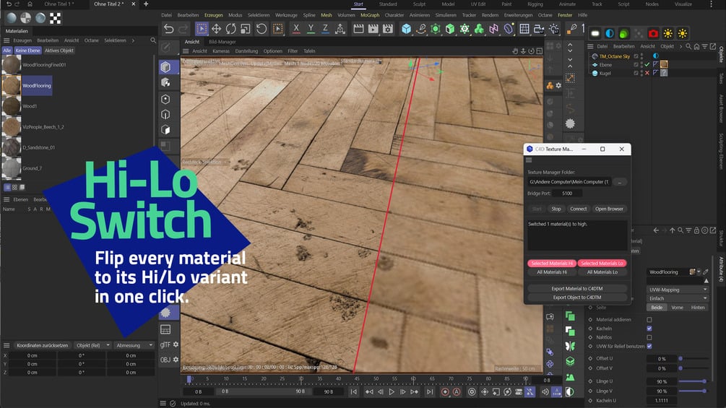Click the autokeying A icon
This screenshot has width=726, height=408.
tap(457, 392)
